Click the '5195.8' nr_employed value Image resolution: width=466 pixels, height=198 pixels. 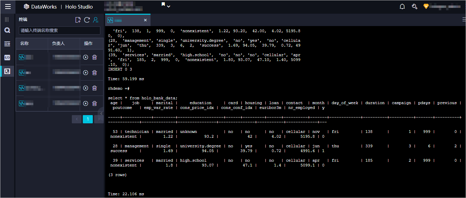(307, 136)
